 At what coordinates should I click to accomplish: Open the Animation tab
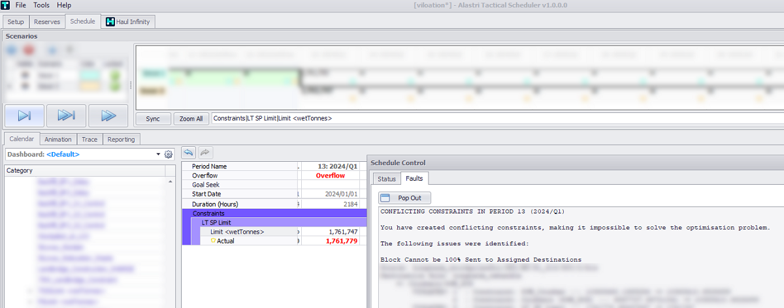point(58,139)
